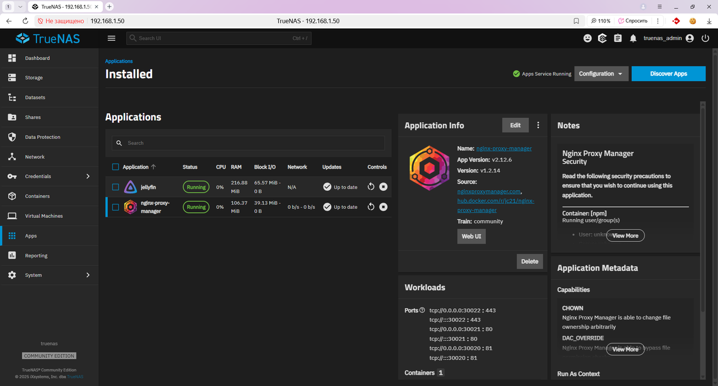Check the jellyfin row checkbox
This screenshot has width=718, height=386.
point(115,187)
